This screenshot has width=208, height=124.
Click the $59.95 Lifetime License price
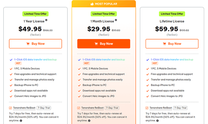pos(167,29)
